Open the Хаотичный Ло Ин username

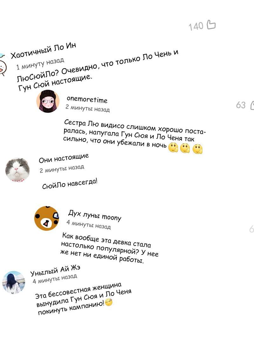click(43, 51)
